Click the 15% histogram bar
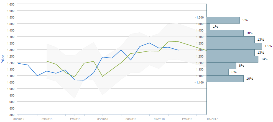 234,46
